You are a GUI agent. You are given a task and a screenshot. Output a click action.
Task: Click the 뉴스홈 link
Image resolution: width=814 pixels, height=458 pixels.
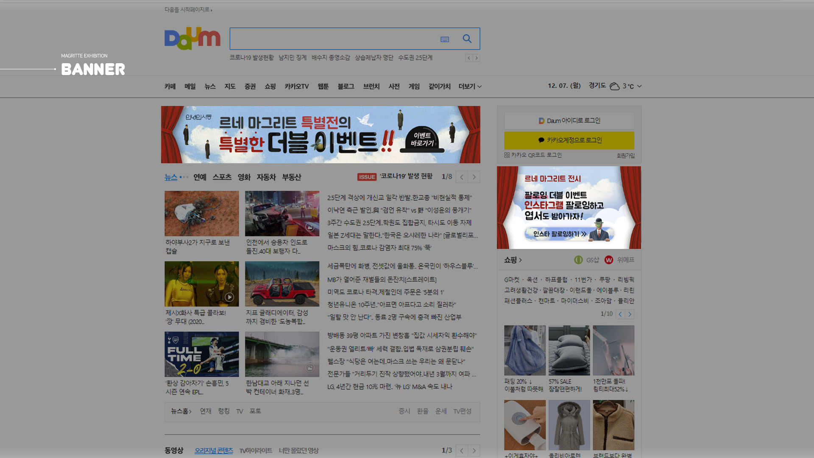coord(181,411)
